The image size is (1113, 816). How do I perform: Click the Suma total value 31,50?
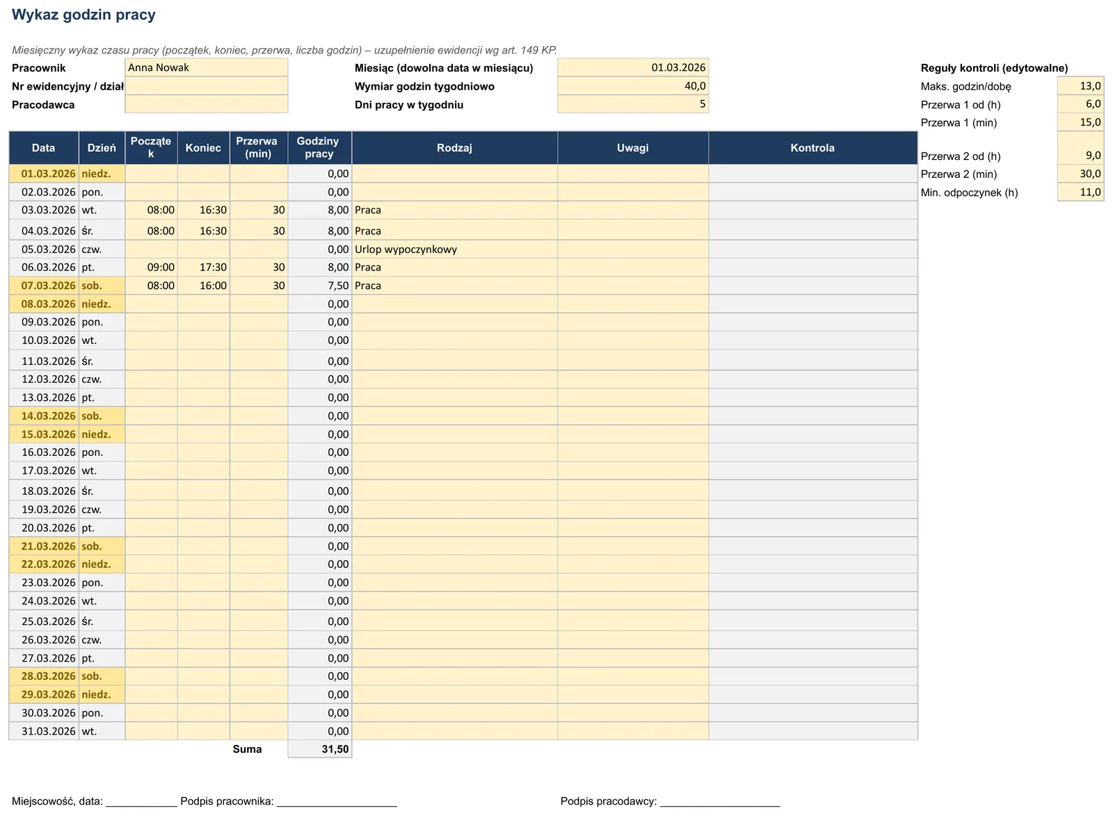tap(319, 749)
